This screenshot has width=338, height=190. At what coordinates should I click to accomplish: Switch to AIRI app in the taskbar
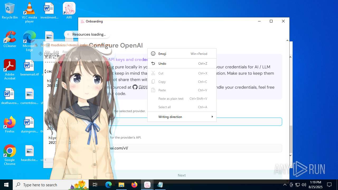(x=147, y=185)
